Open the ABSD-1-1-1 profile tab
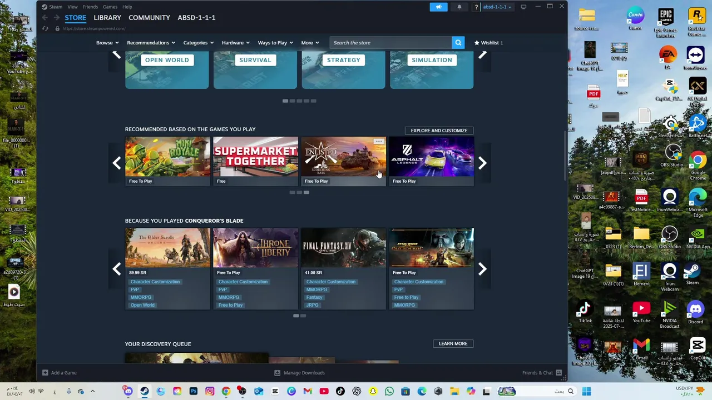Screen dimensions: 712x400 (x=196, y=18)
